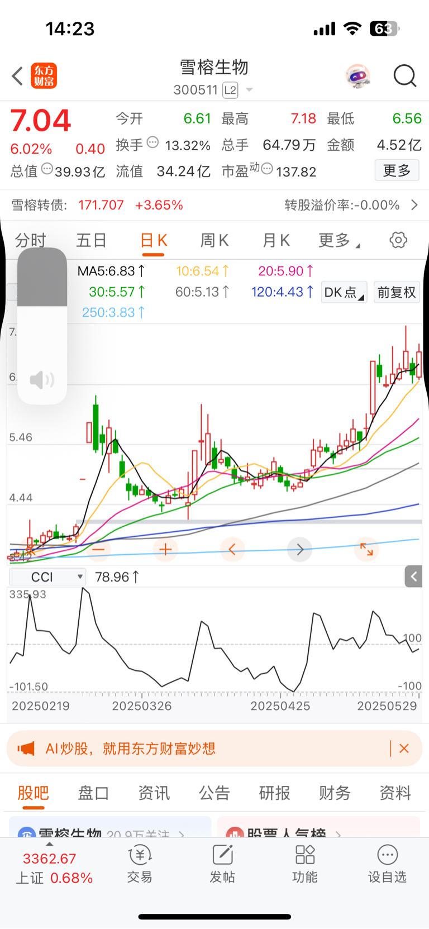Tap the CCI value 78.96
The width and height of the screenshot is (429, 929).
click(117, 577)
